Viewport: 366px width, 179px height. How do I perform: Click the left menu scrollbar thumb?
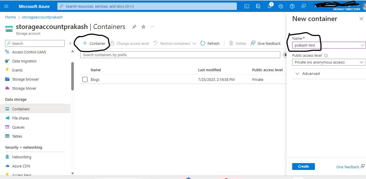coord(72,76)
